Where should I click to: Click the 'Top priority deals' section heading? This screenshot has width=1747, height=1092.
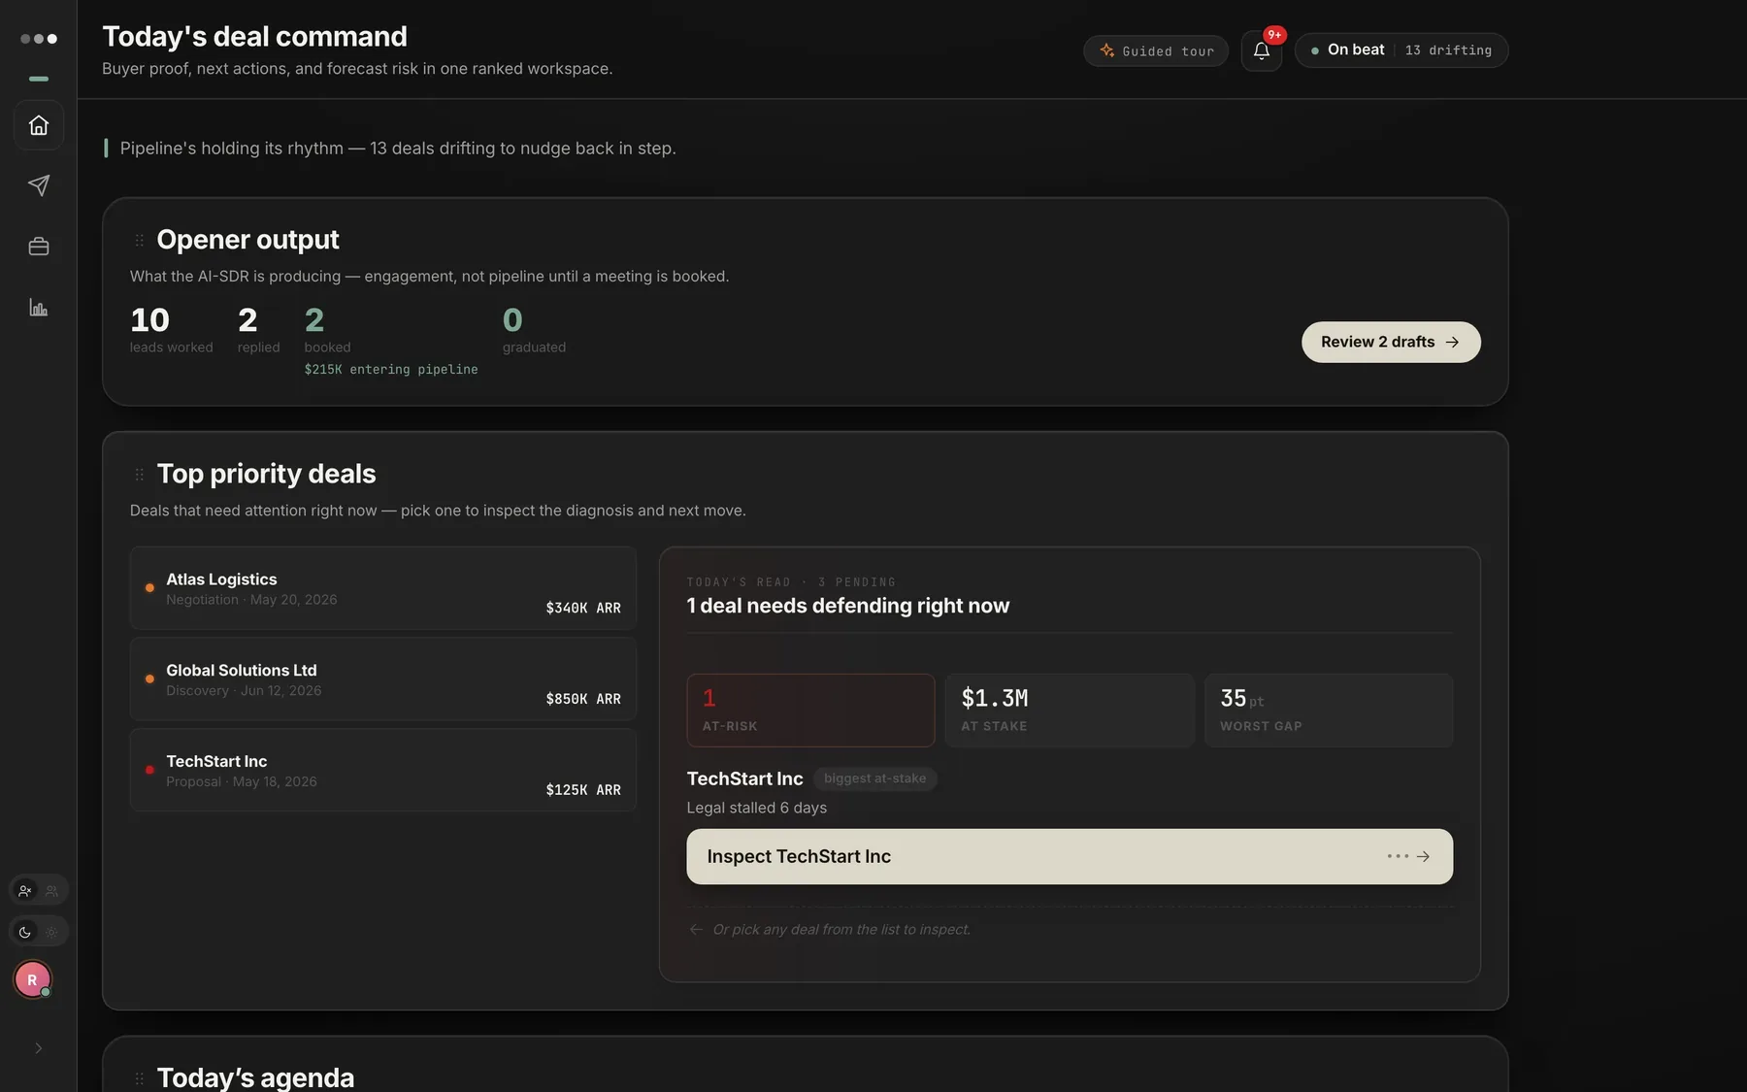(267, 474)
